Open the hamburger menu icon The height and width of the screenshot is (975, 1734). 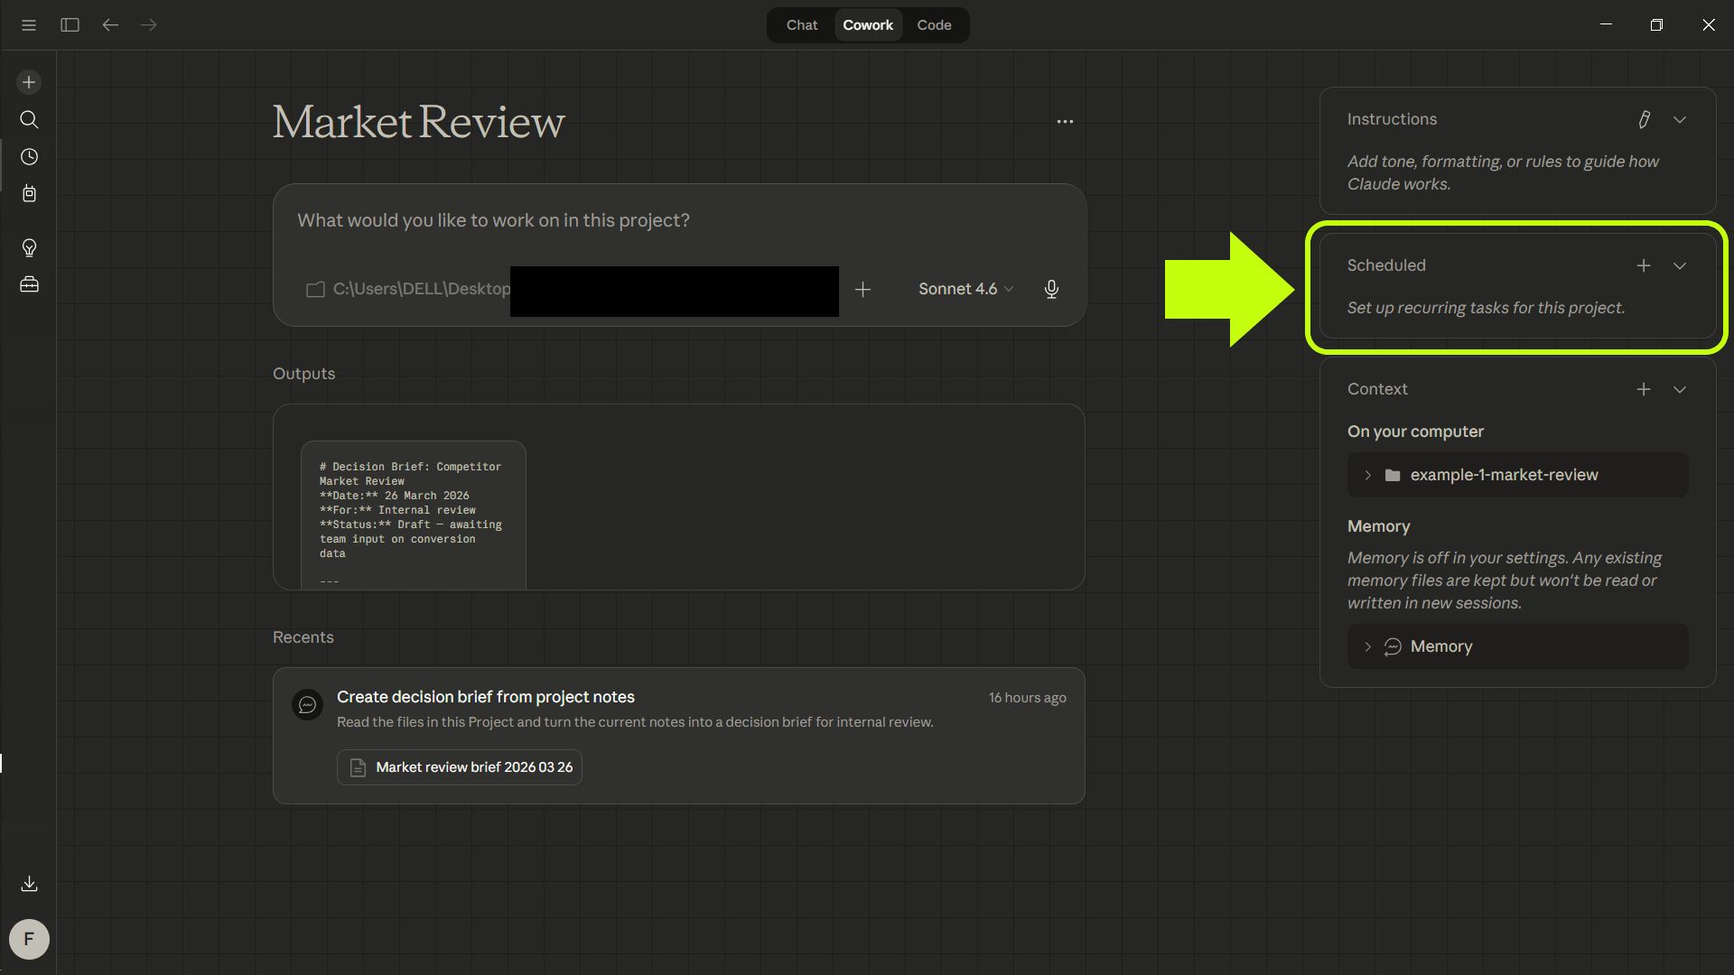click(x=29, y=25)
